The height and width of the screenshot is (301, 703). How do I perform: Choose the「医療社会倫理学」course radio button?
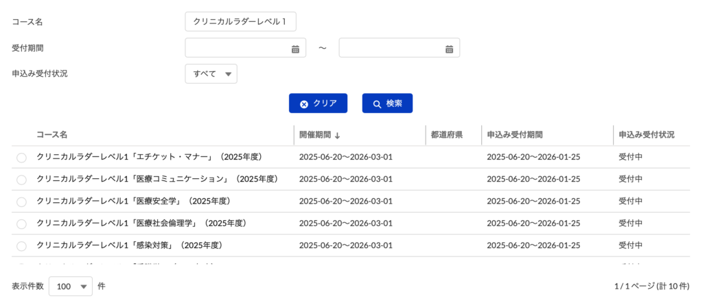point(21,224)
